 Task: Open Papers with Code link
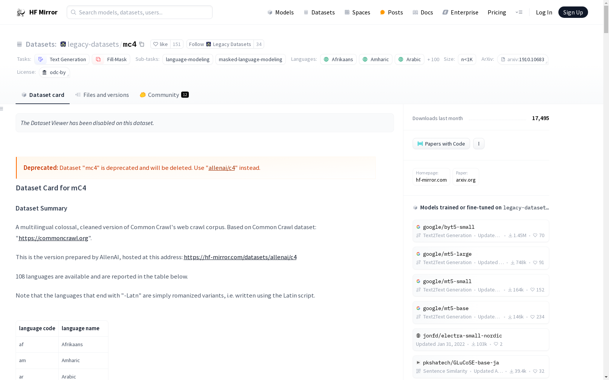point(441,144)
